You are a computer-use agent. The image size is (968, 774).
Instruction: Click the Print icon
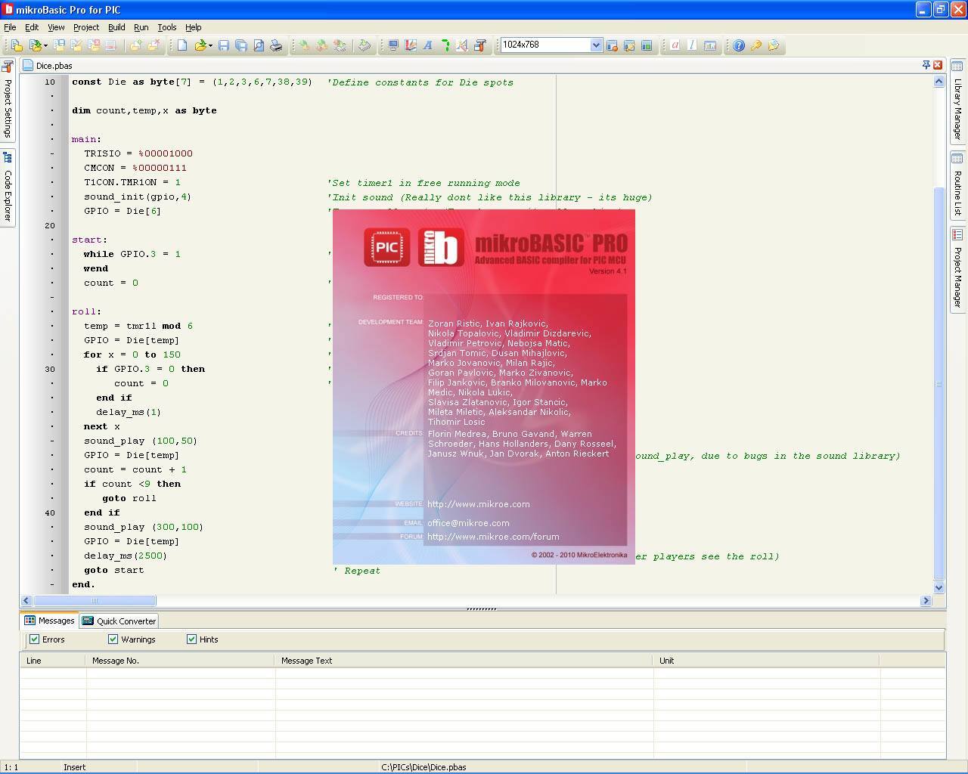click(x=276, y=45)
